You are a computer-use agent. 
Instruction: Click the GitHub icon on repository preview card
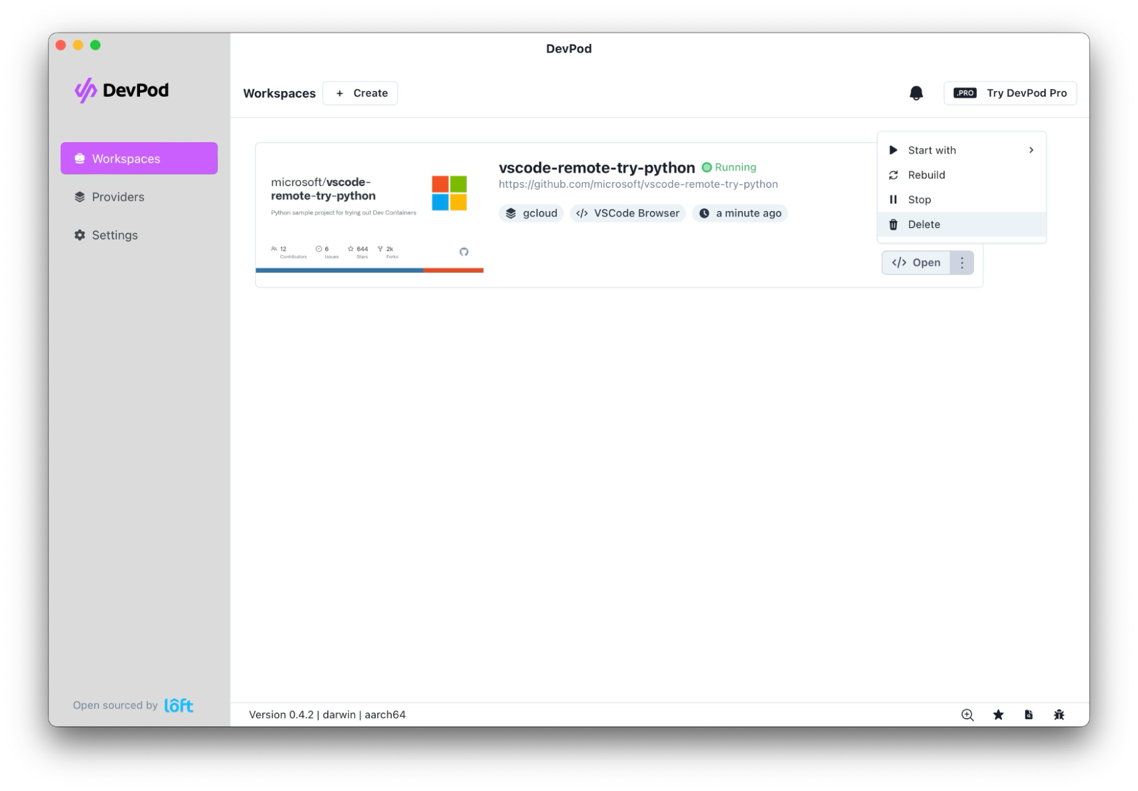click(x=463, y=252)
